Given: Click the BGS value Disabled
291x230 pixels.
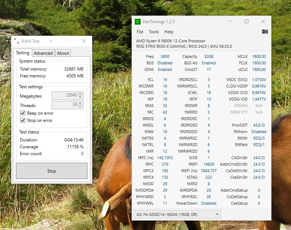Looking at the screenshot, I should (165, 63).
